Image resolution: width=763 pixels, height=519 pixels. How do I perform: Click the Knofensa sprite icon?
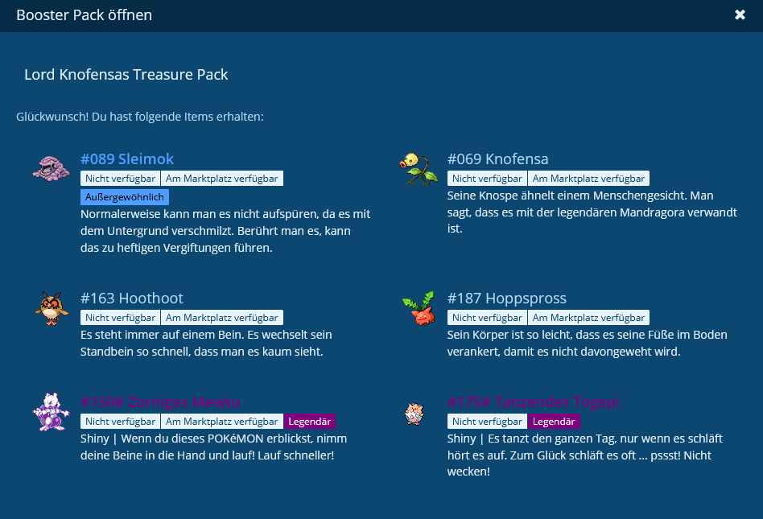point(418,167)
